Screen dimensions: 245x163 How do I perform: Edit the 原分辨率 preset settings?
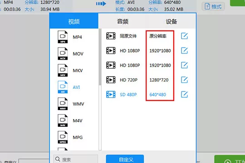[x=184, y=36]
